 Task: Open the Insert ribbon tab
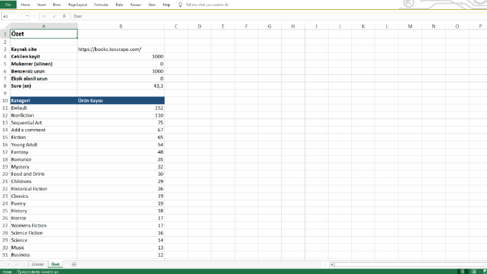(x=41, y=5)
